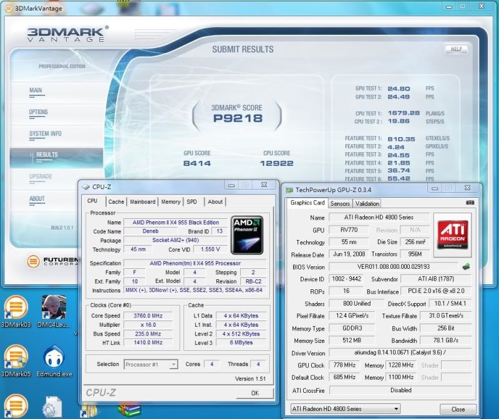Open the 3DMark05 desktop shortcut

15,360
